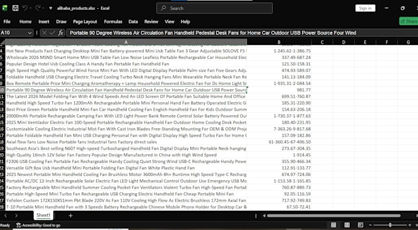This screenshot has width=418, height=230.
Task: Open the Data ribbon tab
Action: [133, 22]
